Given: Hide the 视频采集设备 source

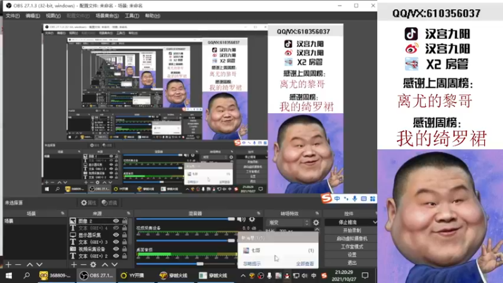Looking at the screenshot, I should point(116,249).
